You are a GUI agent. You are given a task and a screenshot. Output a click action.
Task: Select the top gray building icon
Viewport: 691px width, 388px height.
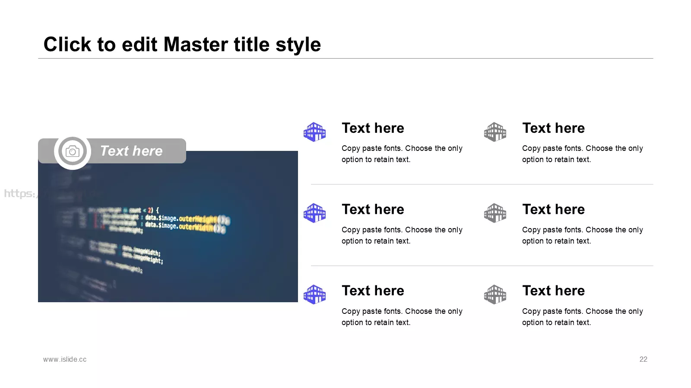495,132
